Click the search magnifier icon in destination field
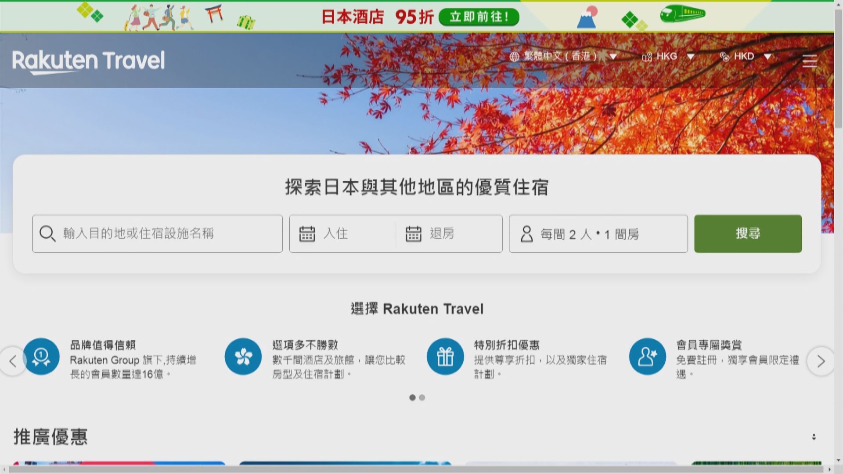Screen dimensions: 843x474 47,233
